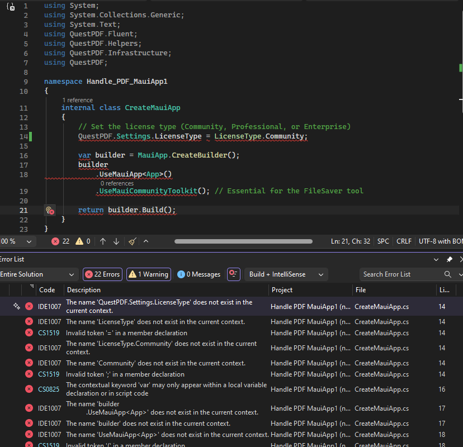Click the horizontal scrollbar of the editor
This screenshot has width=463, height=447.
(x=243, y=241)
